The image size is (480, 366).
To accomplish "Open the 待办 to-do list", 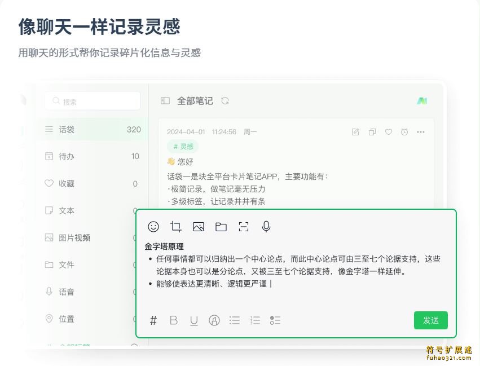I will tap(92, 156).
